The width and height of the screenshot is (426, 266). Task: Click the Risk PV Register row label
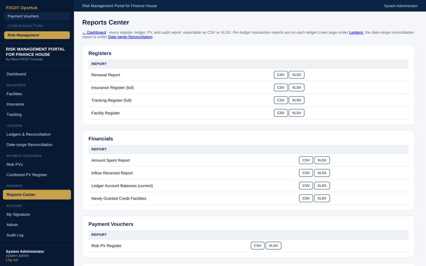(106, 246)
